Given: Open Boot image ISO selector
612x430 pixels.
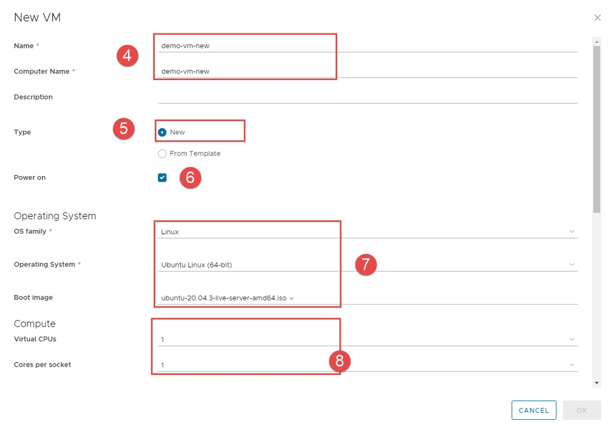Looking at the screenshot, I should 228,297.
